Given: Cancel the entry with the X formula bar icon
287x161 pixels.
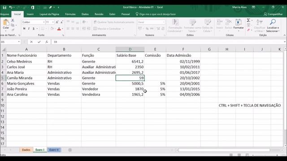Looking at the screenshot, I should coord(31,42).
